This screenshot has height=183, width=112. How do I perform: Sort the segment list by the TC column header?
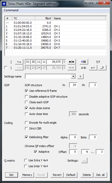pyautogui.click(x=24, y=18)
